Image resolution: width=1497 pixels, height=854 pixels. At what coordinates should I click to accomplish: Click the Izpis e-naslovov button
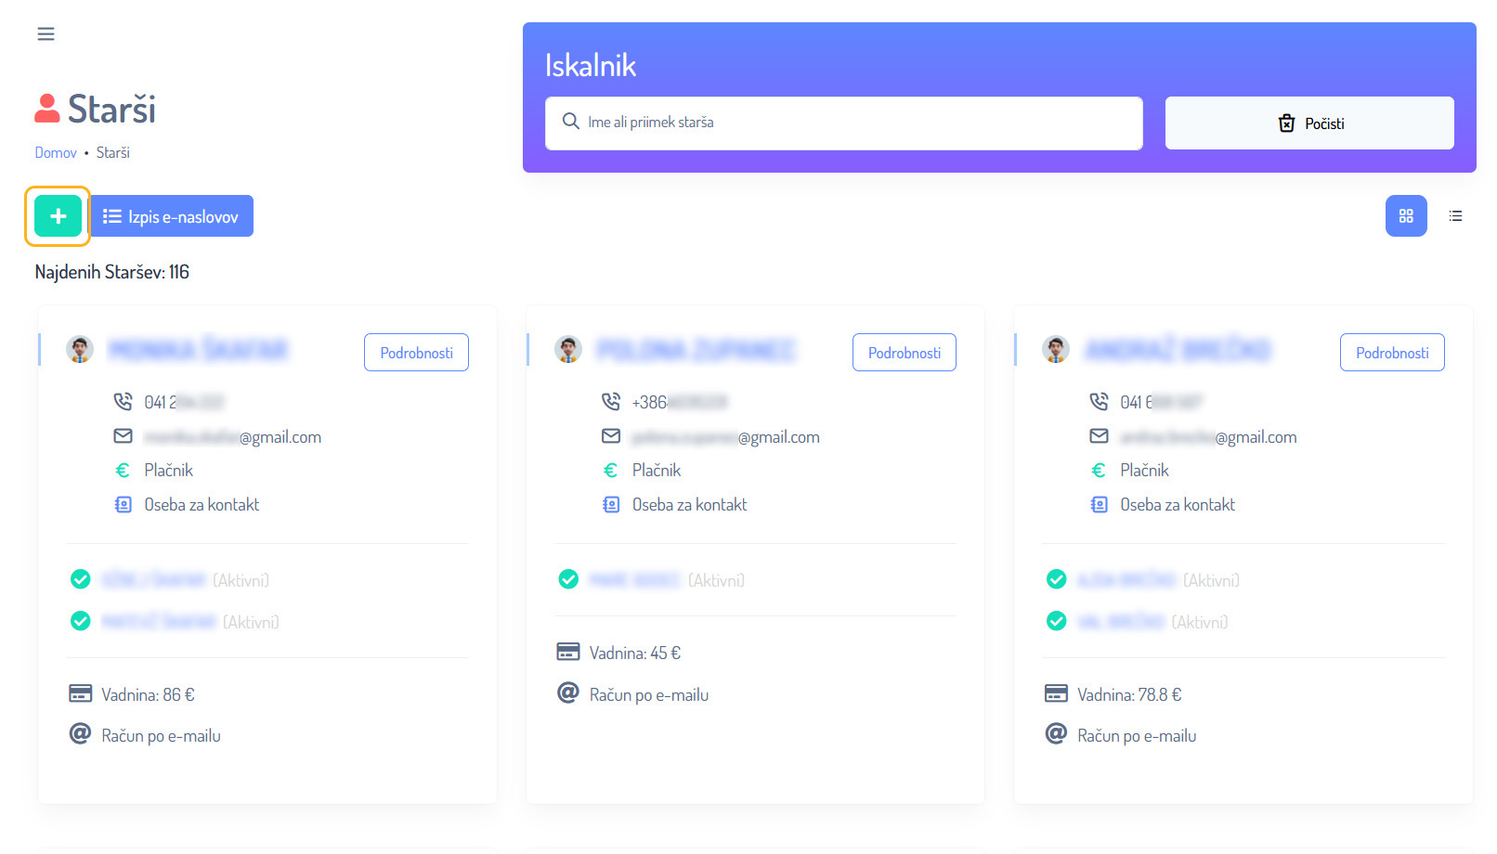(x=171, y=216)
